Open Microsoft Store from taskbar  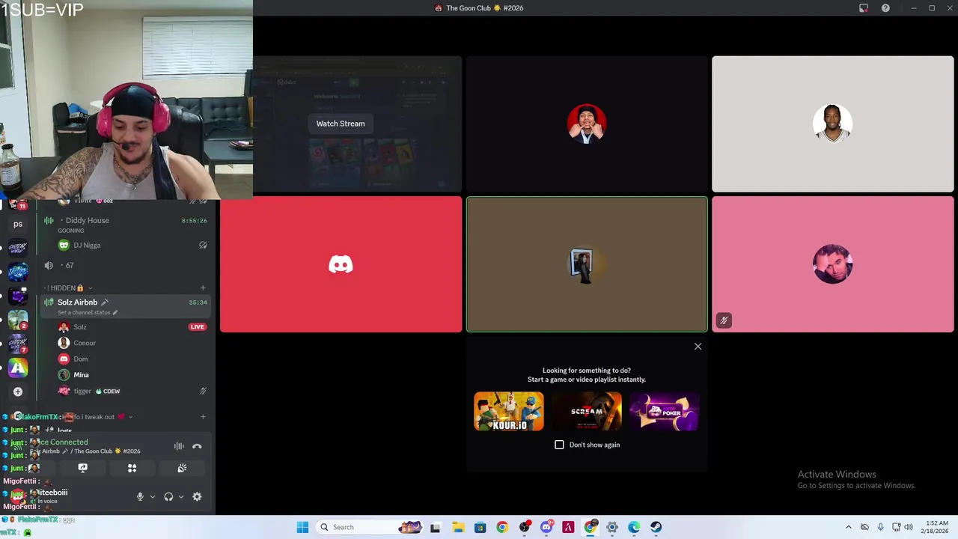pyautogui.click(x=480, y=527)
